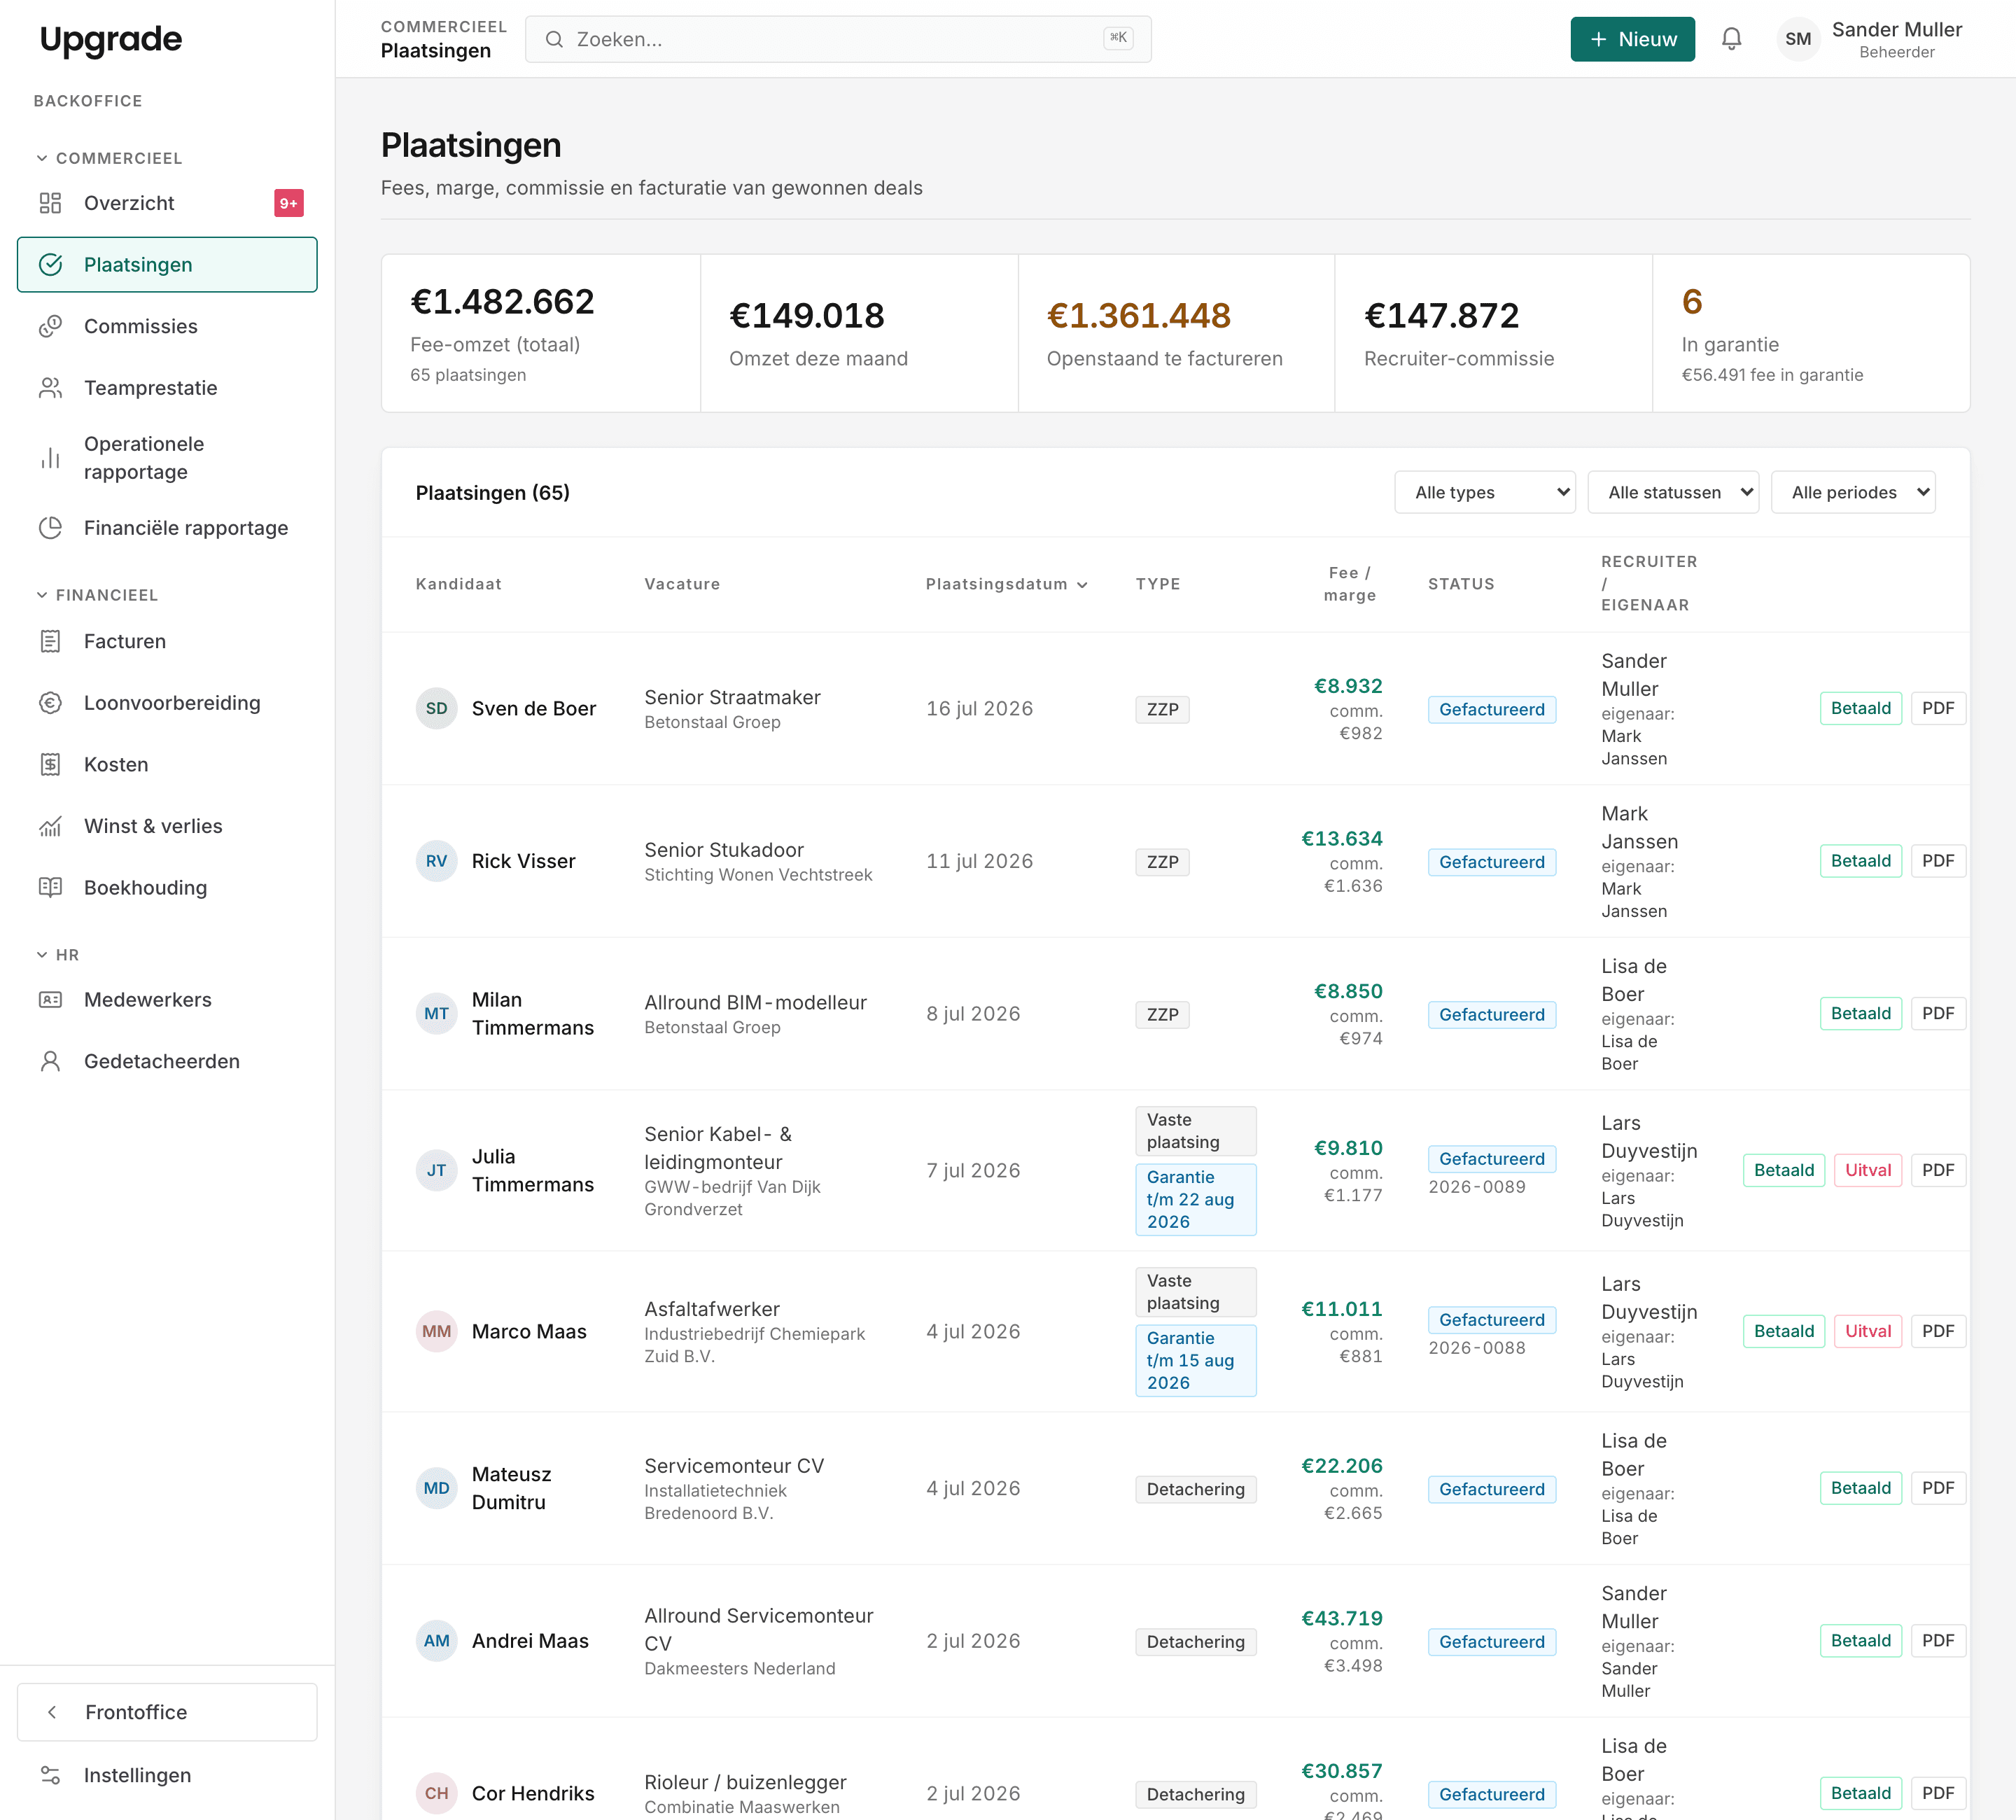Click the Instellingen sliders icon
The image size is (2016, 1820).
tap(50, 1775)
